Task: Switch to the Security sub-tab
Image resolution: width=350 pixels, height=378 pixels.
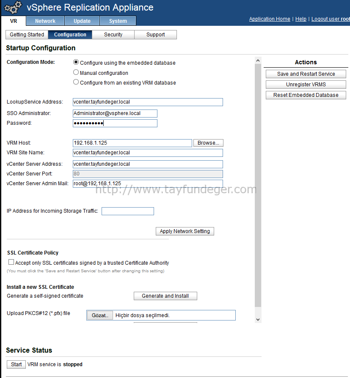Action: [x=113, y=35]
